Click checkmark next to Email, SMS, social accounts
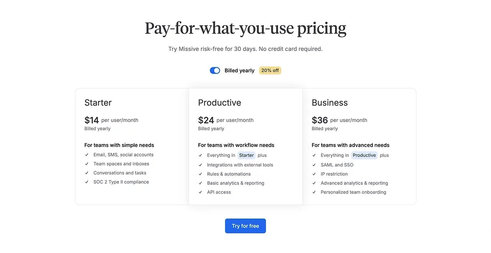The image size is (491, 253). pos(87,155)
